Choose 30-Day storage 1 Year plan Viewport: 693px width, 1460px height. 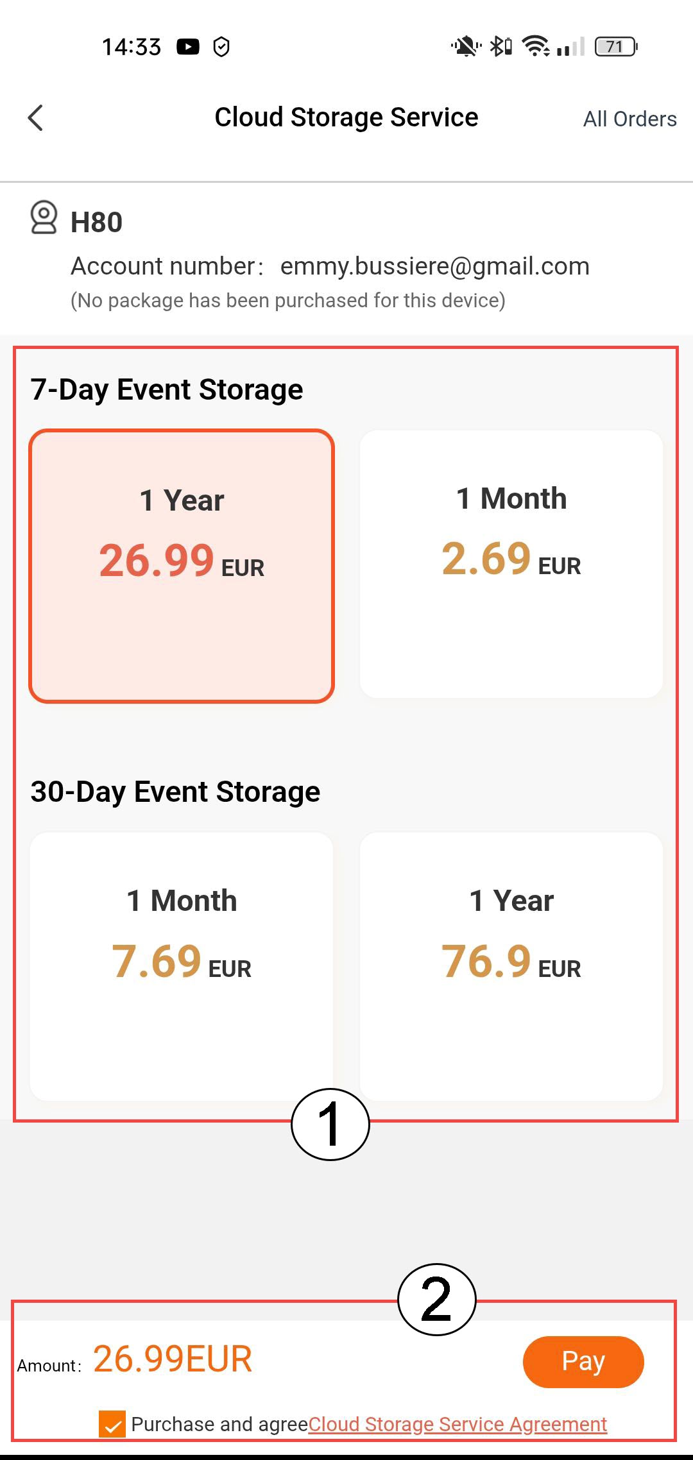tap(511, 966)
